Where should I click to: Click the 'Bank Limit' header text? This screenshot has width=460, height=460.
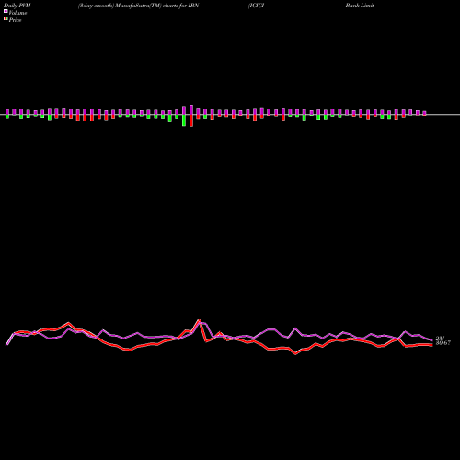click(x=360, y=6)
